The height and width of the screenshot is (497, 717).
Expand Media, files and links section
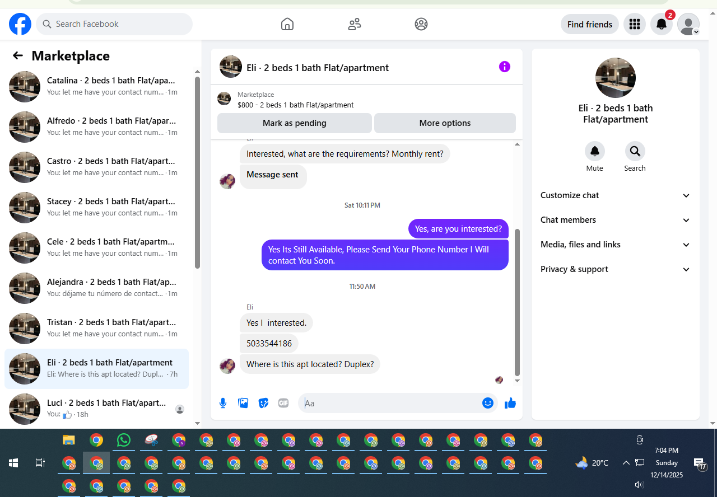tap(616, 245)
